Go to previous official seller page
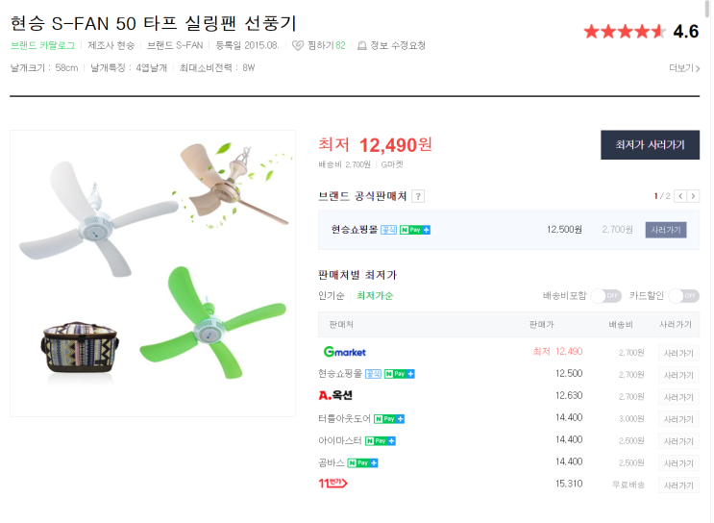Screen dimensions: 714x523 679,196
